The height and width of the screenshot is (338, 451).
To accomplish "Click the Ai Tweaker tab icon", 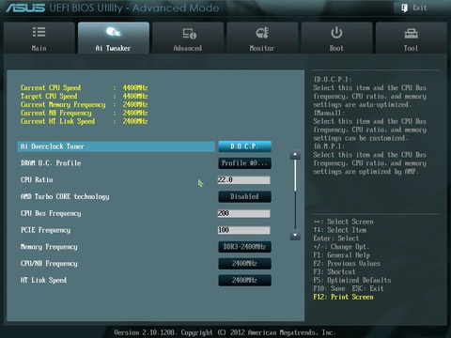I will pos(114,32).
